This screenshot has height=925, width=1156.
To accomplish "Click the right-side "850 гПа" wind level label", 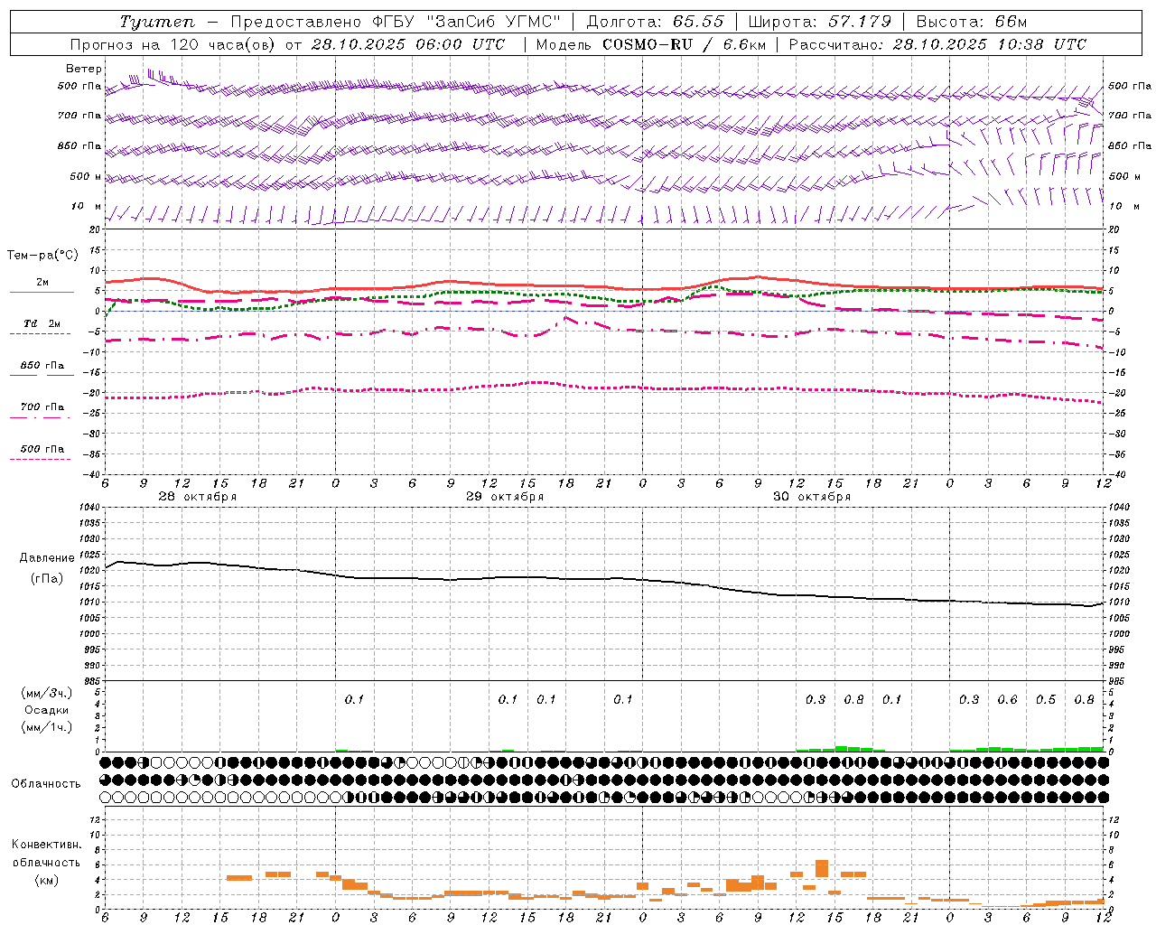I will click(x=1130, y=145).
